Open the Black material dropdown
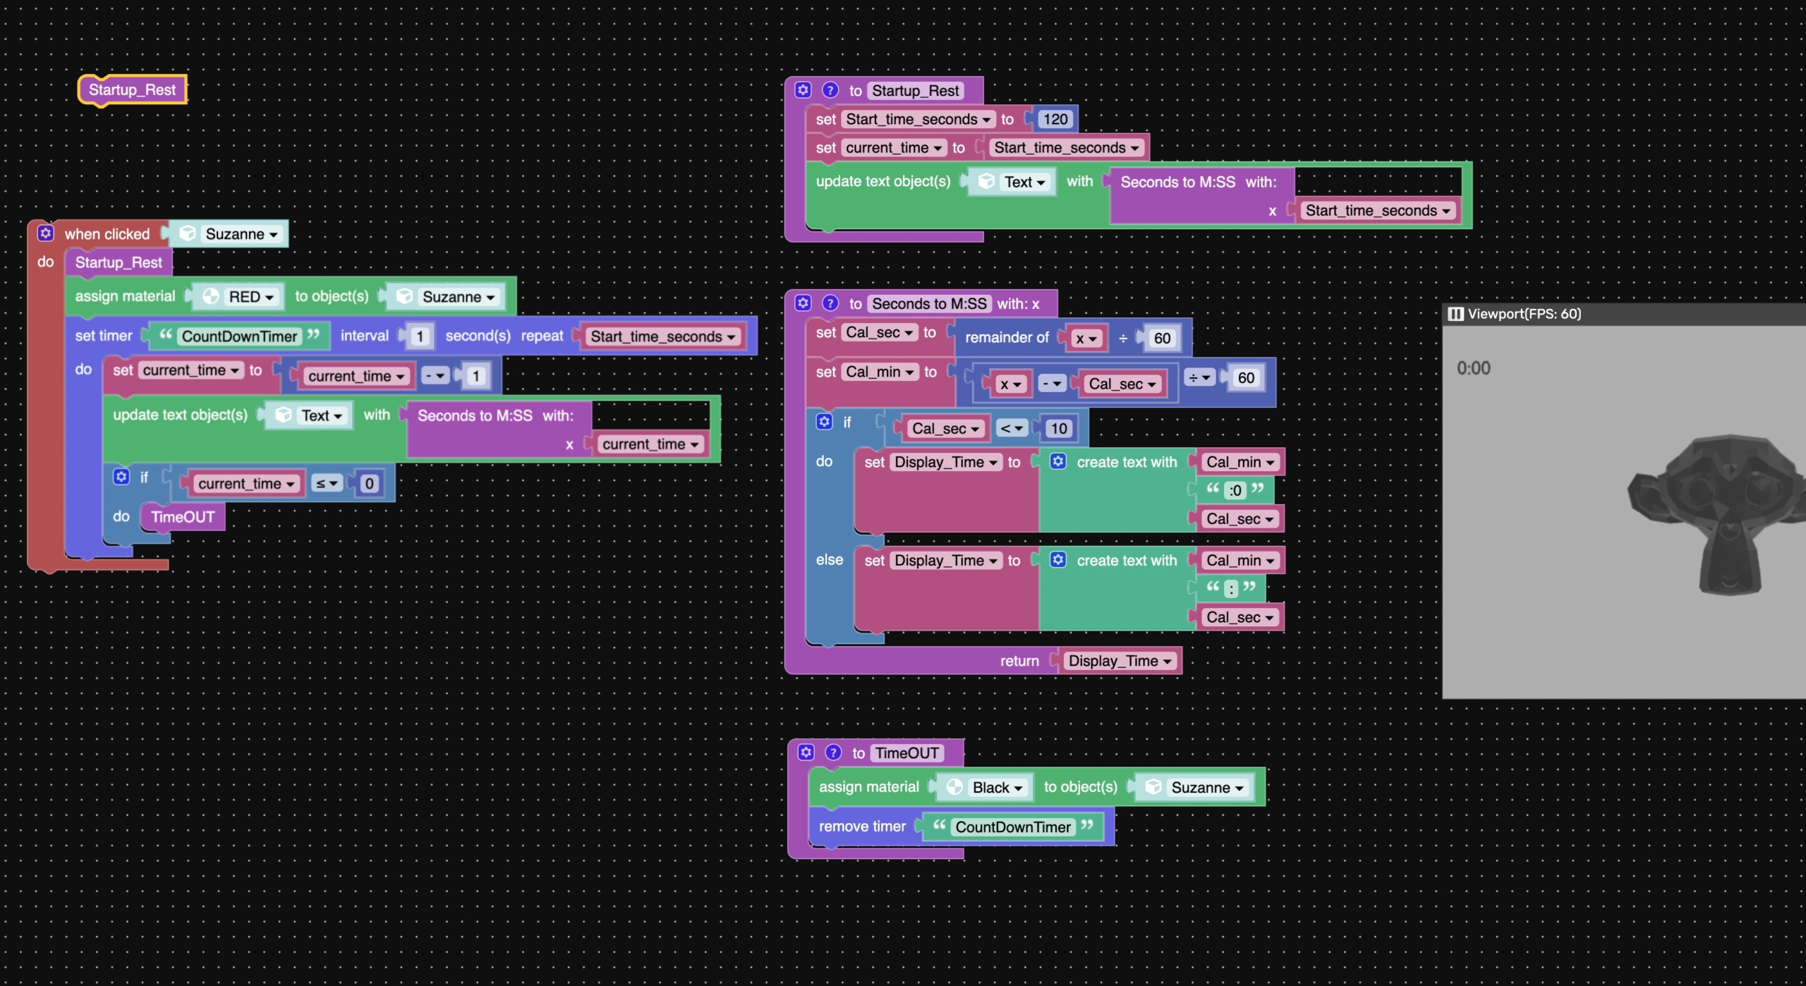Image resolution: width=1806 pixels, height=986 pixels. coord(998,788)
